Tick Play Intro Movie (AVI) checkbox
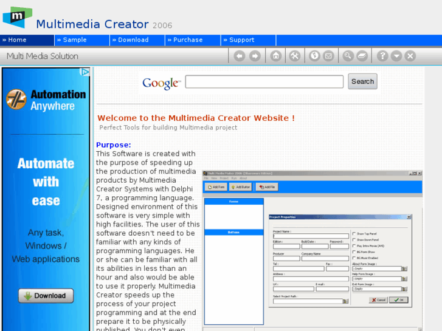 [354, 246]
